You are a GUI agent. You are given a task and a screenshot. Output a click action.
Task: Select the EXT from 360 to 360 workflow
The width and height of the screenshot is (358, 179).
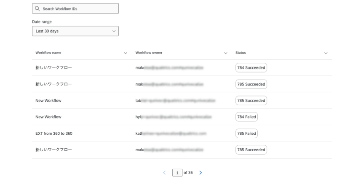(54, 134)
